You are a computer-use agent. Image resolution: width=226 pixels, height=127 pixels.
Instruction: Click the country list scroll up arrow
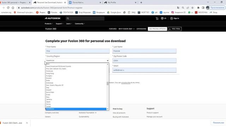(x=107, y=64)
